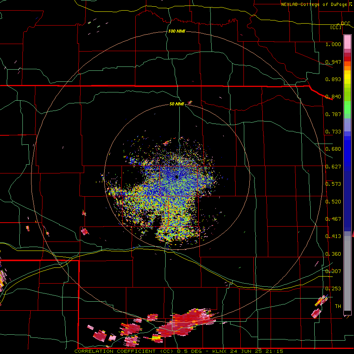This screenshot has width=354, height=354.
Task: Click CORRELATION COEFFICIENT (CC) in the footer
Action: click(125, 351)
